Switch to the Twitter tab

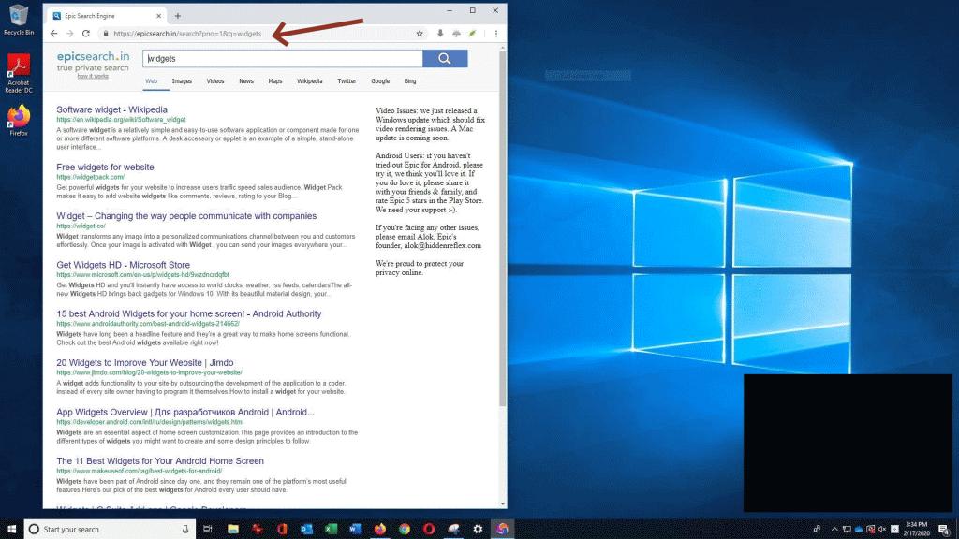tap(347, 80)
